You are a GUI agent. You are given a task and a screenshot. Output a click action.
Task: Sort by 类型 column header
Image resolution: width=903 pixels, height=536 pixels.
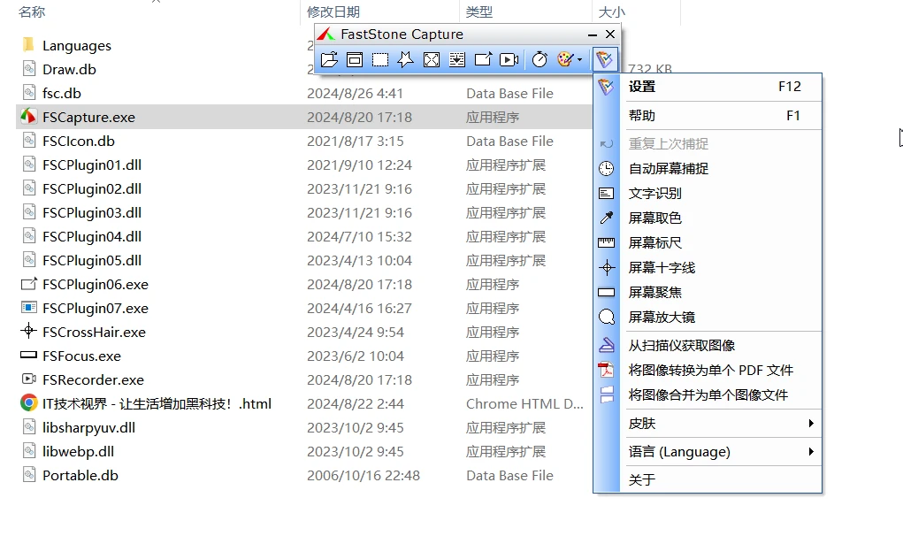point(479,11)
